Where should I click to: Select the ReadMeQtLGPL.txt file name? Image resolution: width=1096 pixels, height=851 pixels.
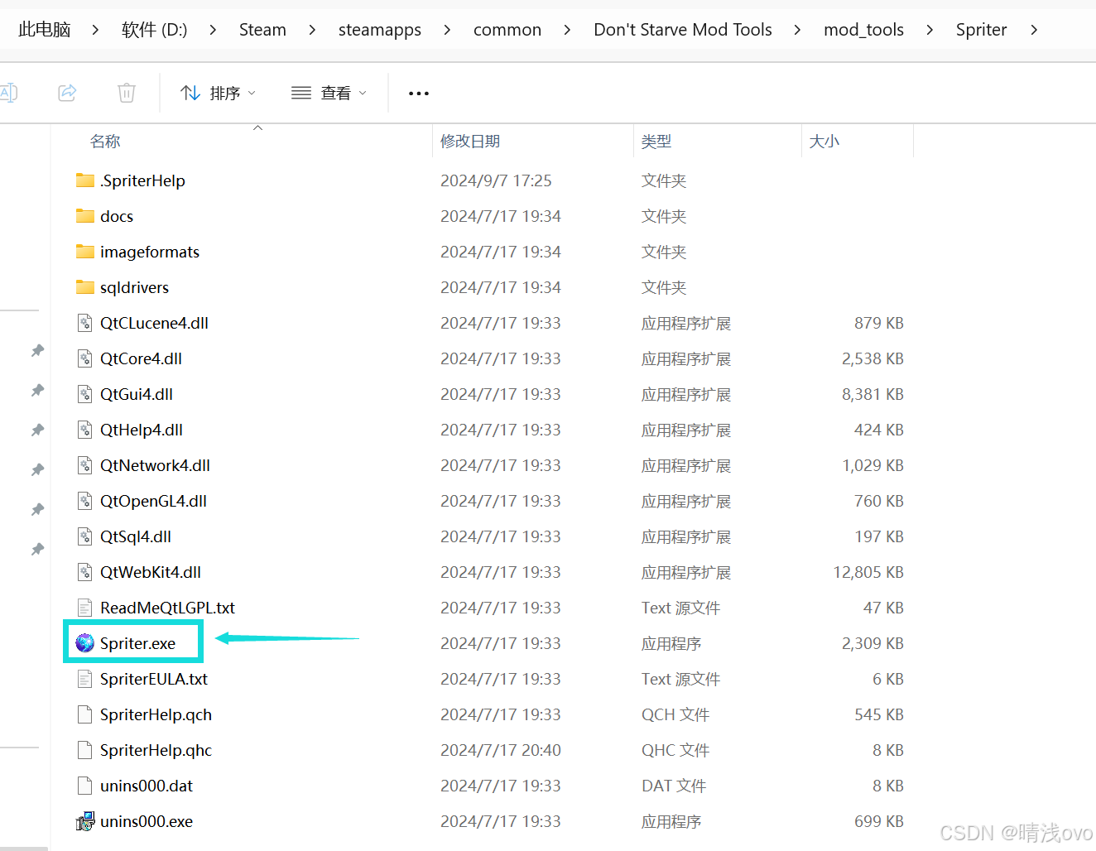(167, 608)
